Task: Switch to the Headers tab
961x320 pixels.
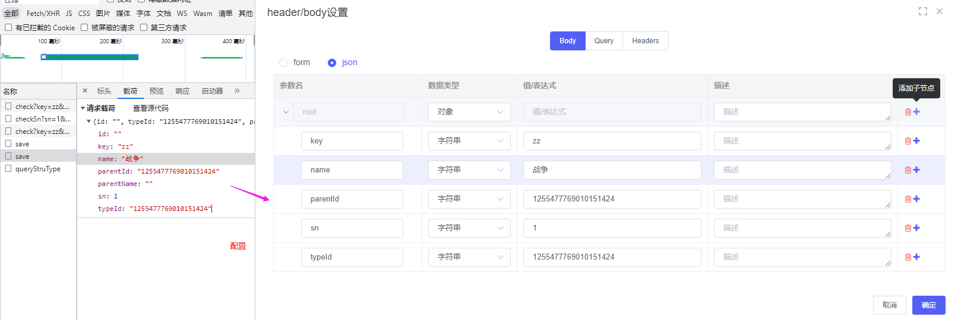Action: (645, 41)
